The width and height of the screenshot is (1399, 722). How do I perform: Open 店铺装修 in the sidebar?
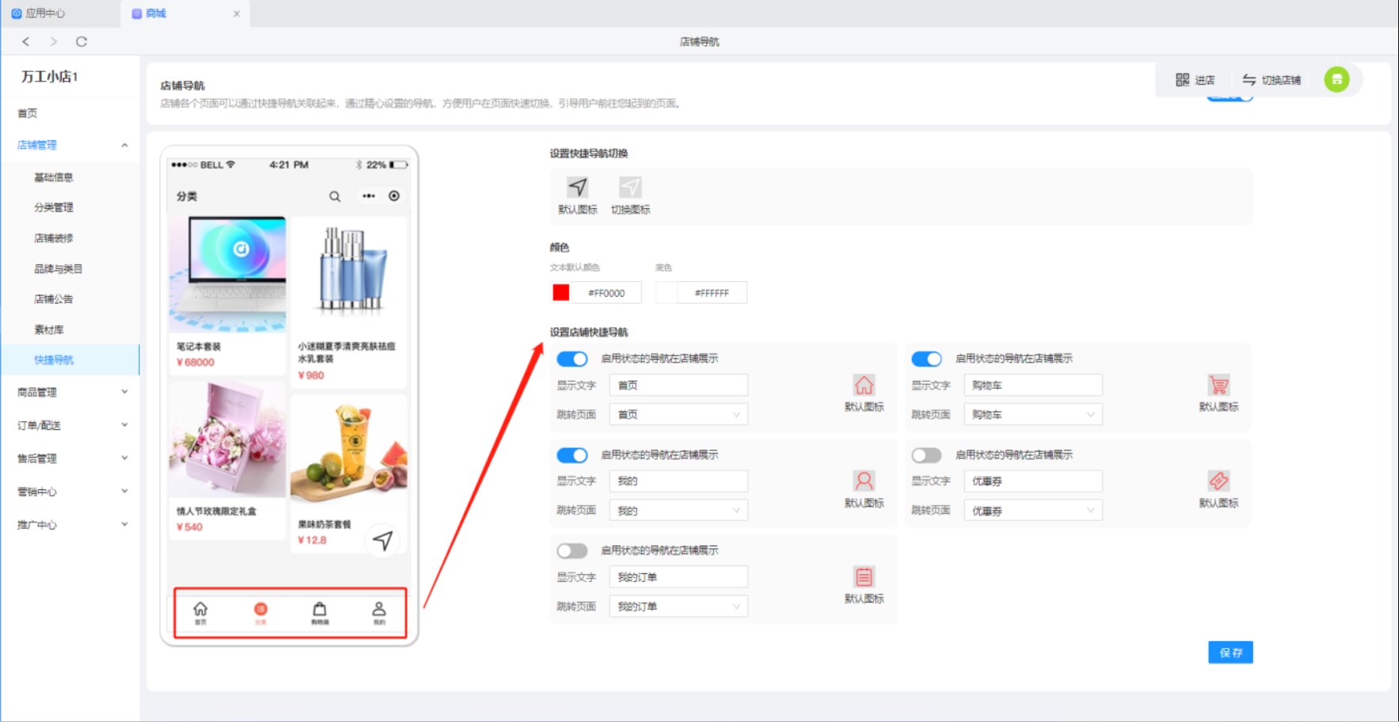[54, 238]
